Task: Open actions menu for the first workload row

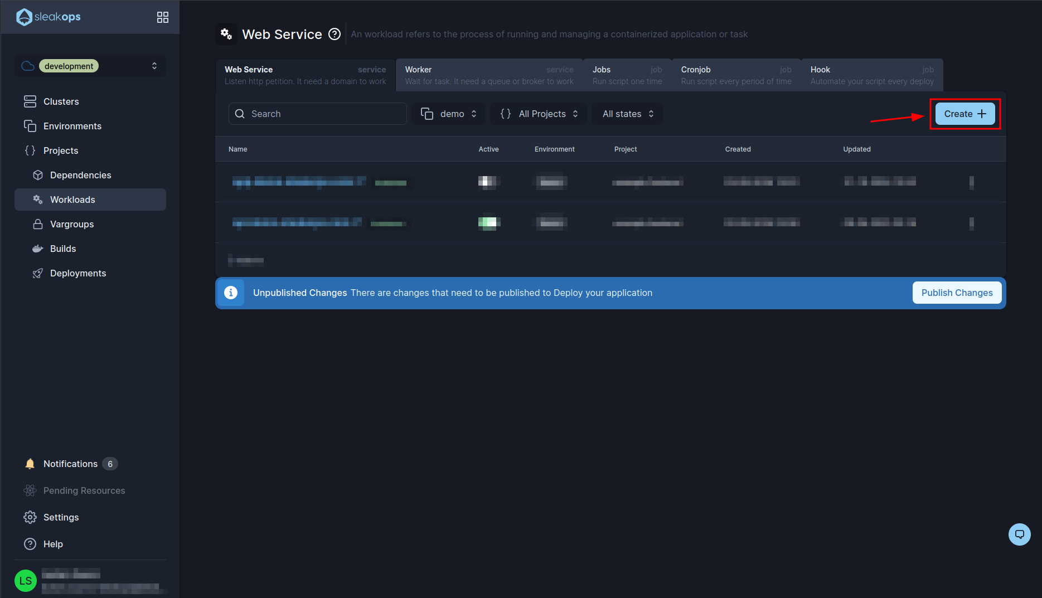Action: click(972, 182)
